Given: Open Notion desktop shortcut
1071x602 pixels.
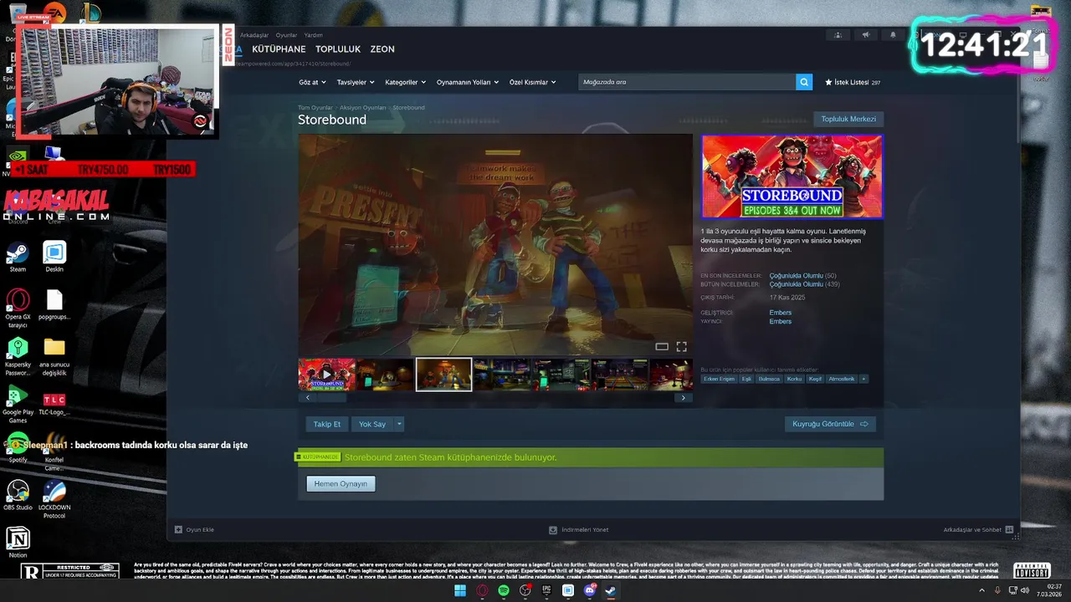Looking at the screenshot, I should 18,543.
